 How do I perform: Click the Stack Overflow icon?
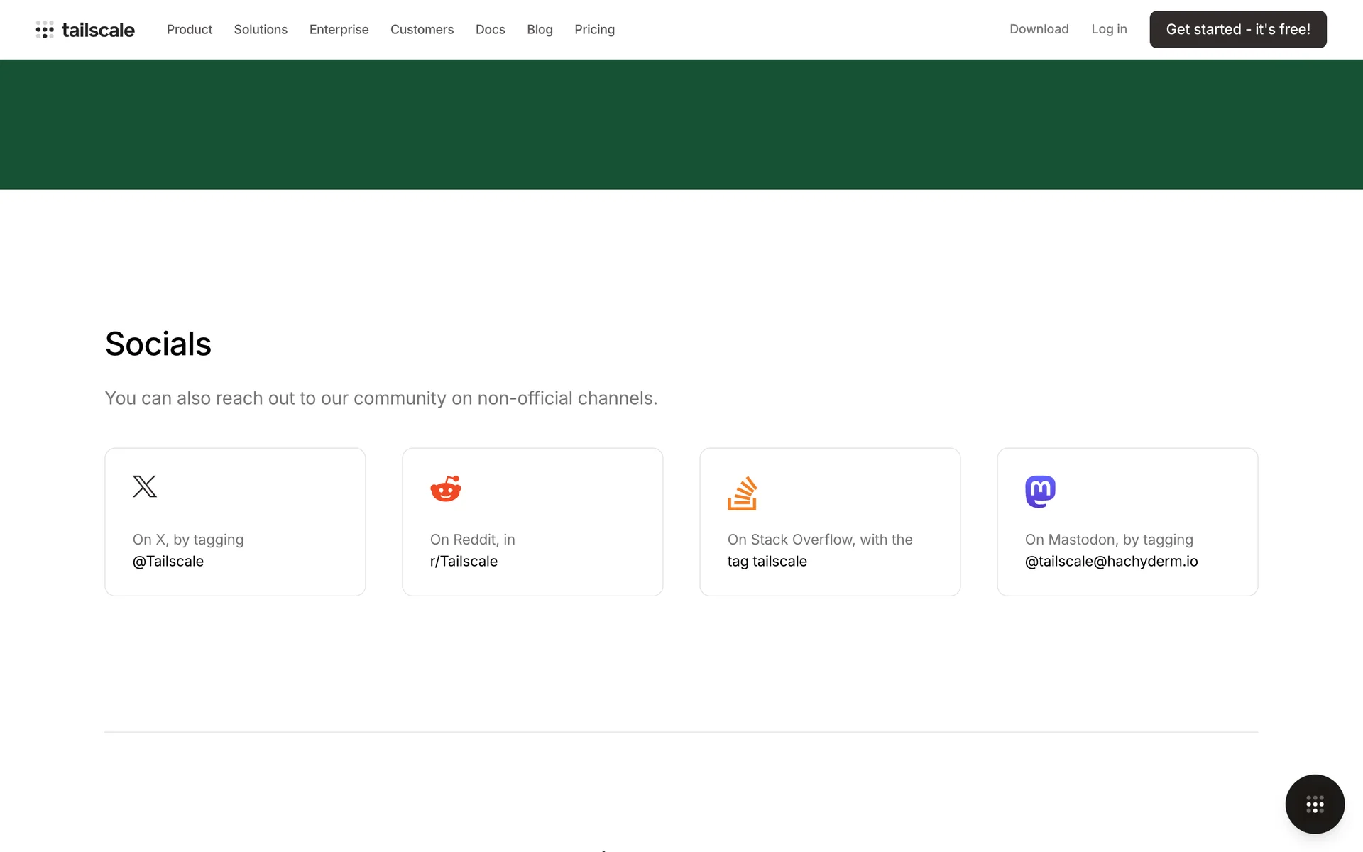coord(742,493)
